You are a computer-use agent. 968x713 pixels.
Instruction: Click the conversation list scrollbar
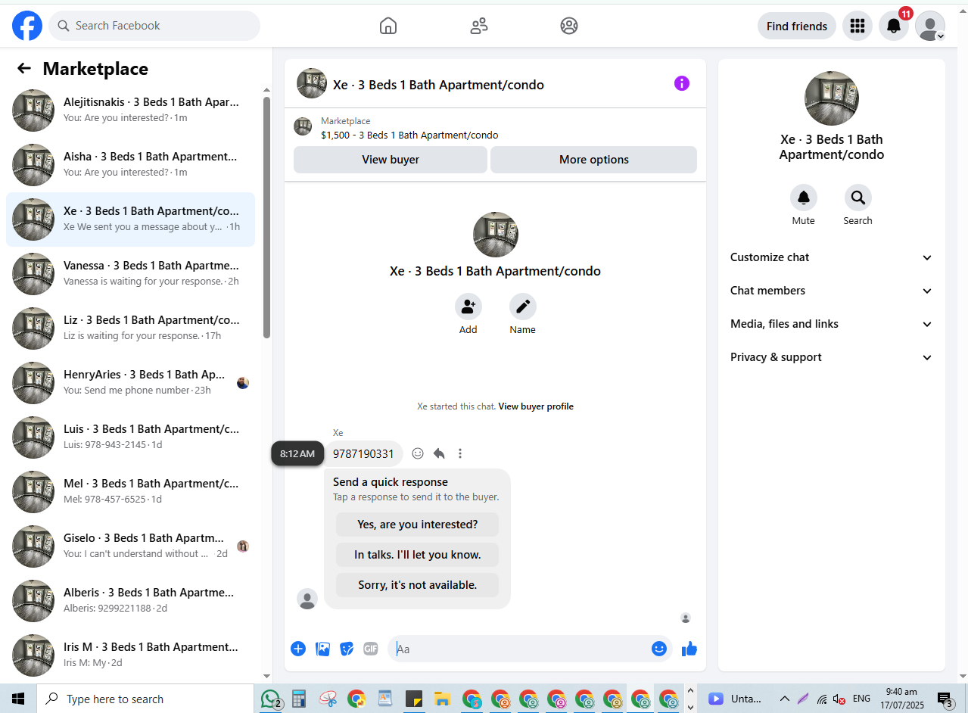click(266, 217)
